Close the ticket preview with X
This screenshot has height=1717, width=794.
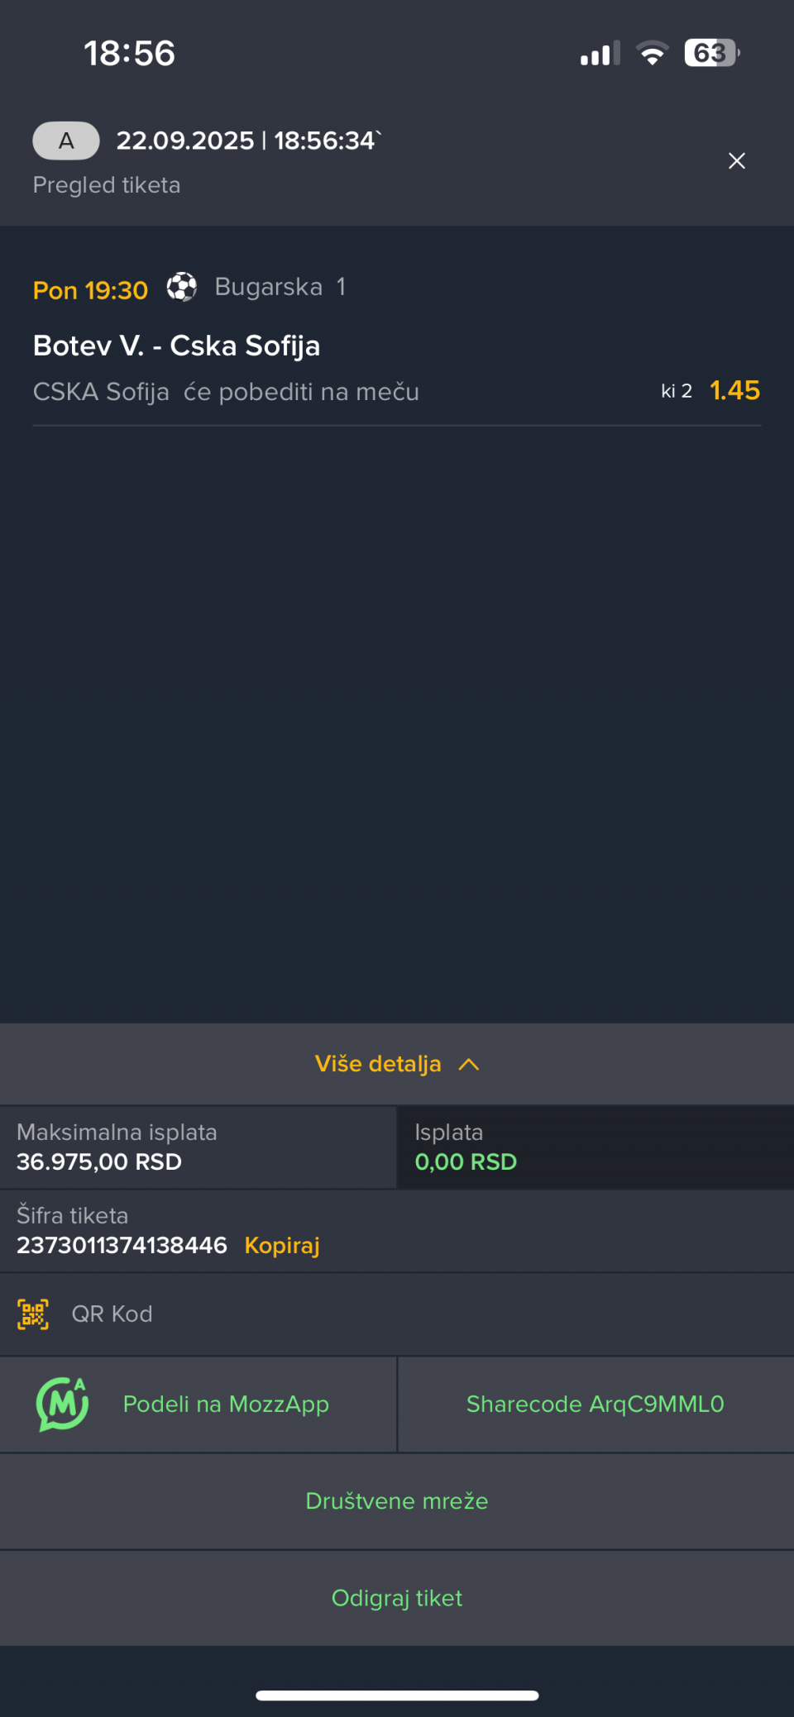[x=736, y=161]
